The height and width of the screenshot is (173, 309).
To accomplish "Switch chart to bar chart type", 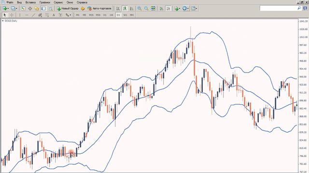I will [118, 9].
